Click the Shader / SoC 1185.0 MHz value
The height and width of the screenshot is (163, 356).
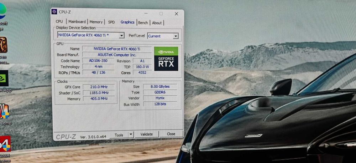(x=99, y=93)
